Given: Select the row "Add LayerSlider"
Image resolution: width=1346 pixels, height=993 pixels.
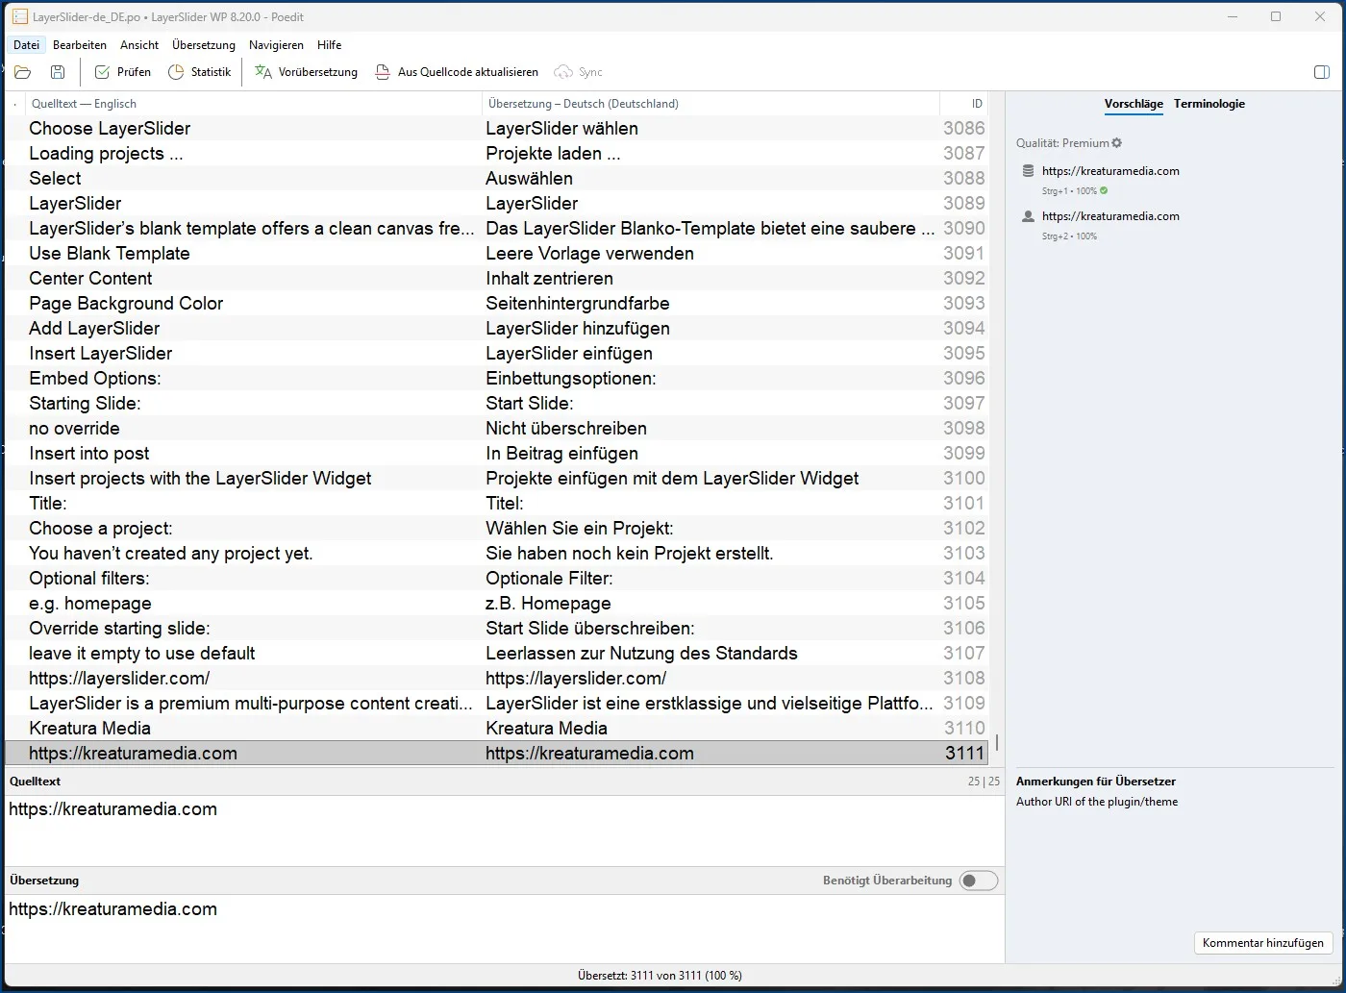Looking at the screenshot, I should pos(498,328).
